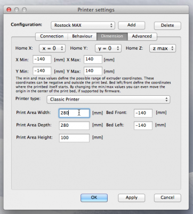193x214 pixels.
Task: Click the Bed Left input field
Action: (x=143, y=126)
